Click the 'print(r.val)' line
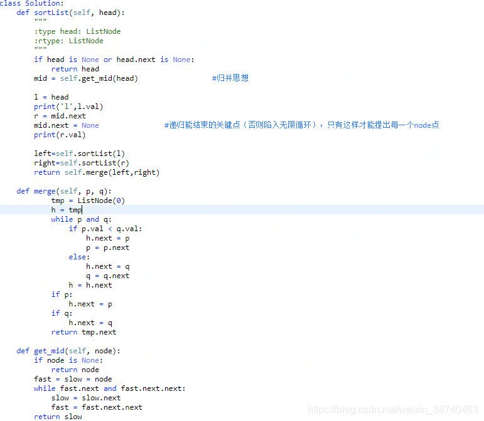Screen dimensions: 484x421 pos(60,135)
